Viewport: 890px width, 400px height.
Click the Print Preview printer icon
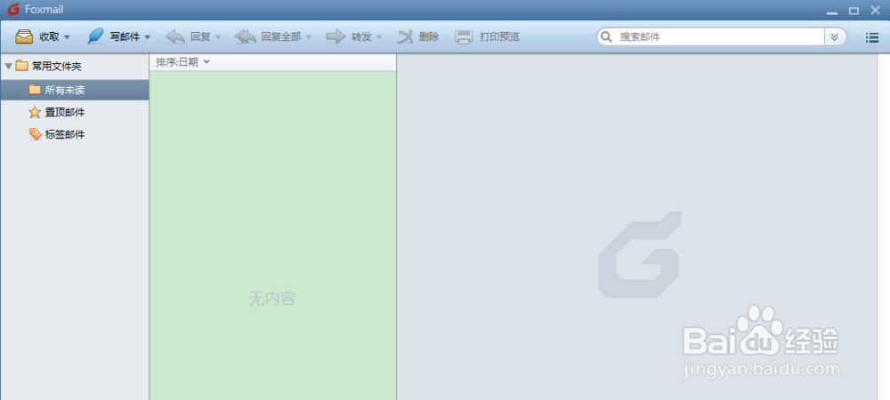[x=464, y=36]
